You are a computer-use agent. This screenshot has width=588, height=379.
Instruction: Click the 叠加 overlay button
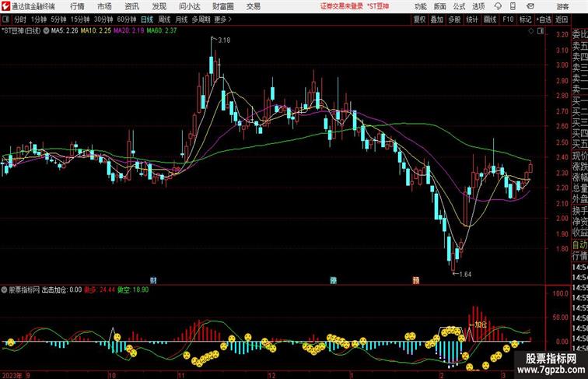[x=437, y=19]
